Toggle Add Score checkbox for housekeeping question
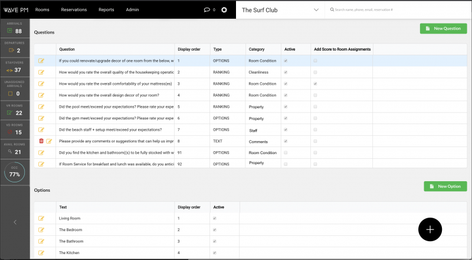472x260 pixels. (315, 72)
